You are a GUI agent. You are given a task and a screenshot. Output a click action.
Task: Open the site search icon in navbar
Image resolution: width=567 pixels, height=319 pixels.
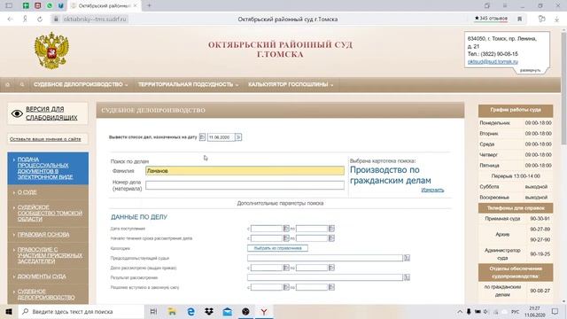(x=22, y=85)
